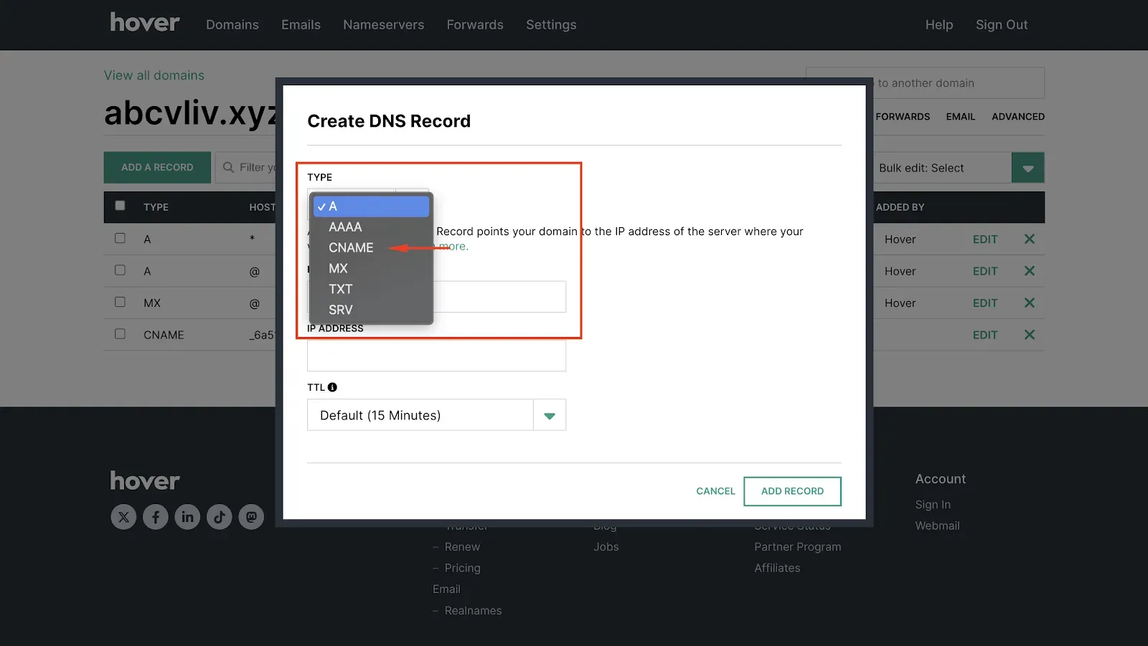Image resolution: width=1148 pixels, height=646 pixels.
Task: Open Hover's Mastodon page icon
Action: (251, 517)
